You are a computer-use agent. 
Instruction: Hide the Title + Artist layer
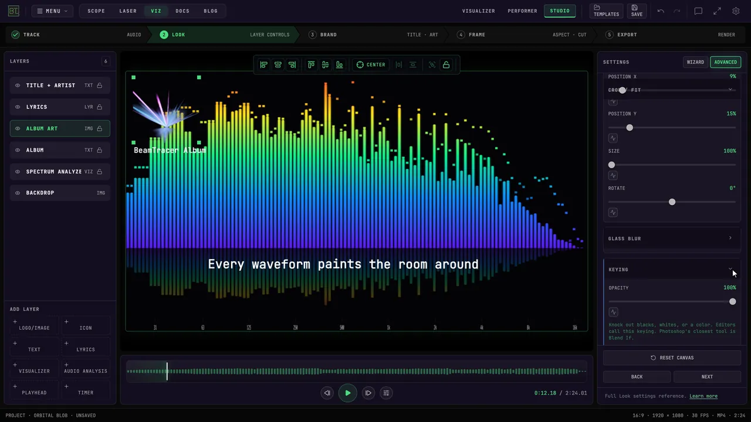[18, 86]
